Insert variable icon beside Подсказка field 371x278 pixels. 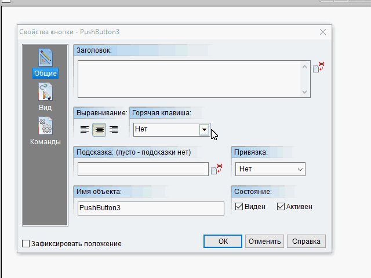click(216, 169)
